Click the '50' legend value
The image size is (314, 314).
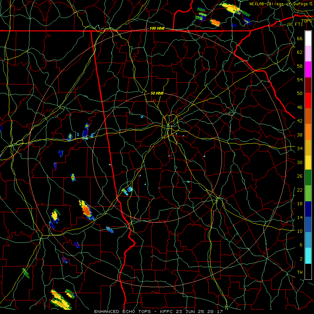[300, 93]
